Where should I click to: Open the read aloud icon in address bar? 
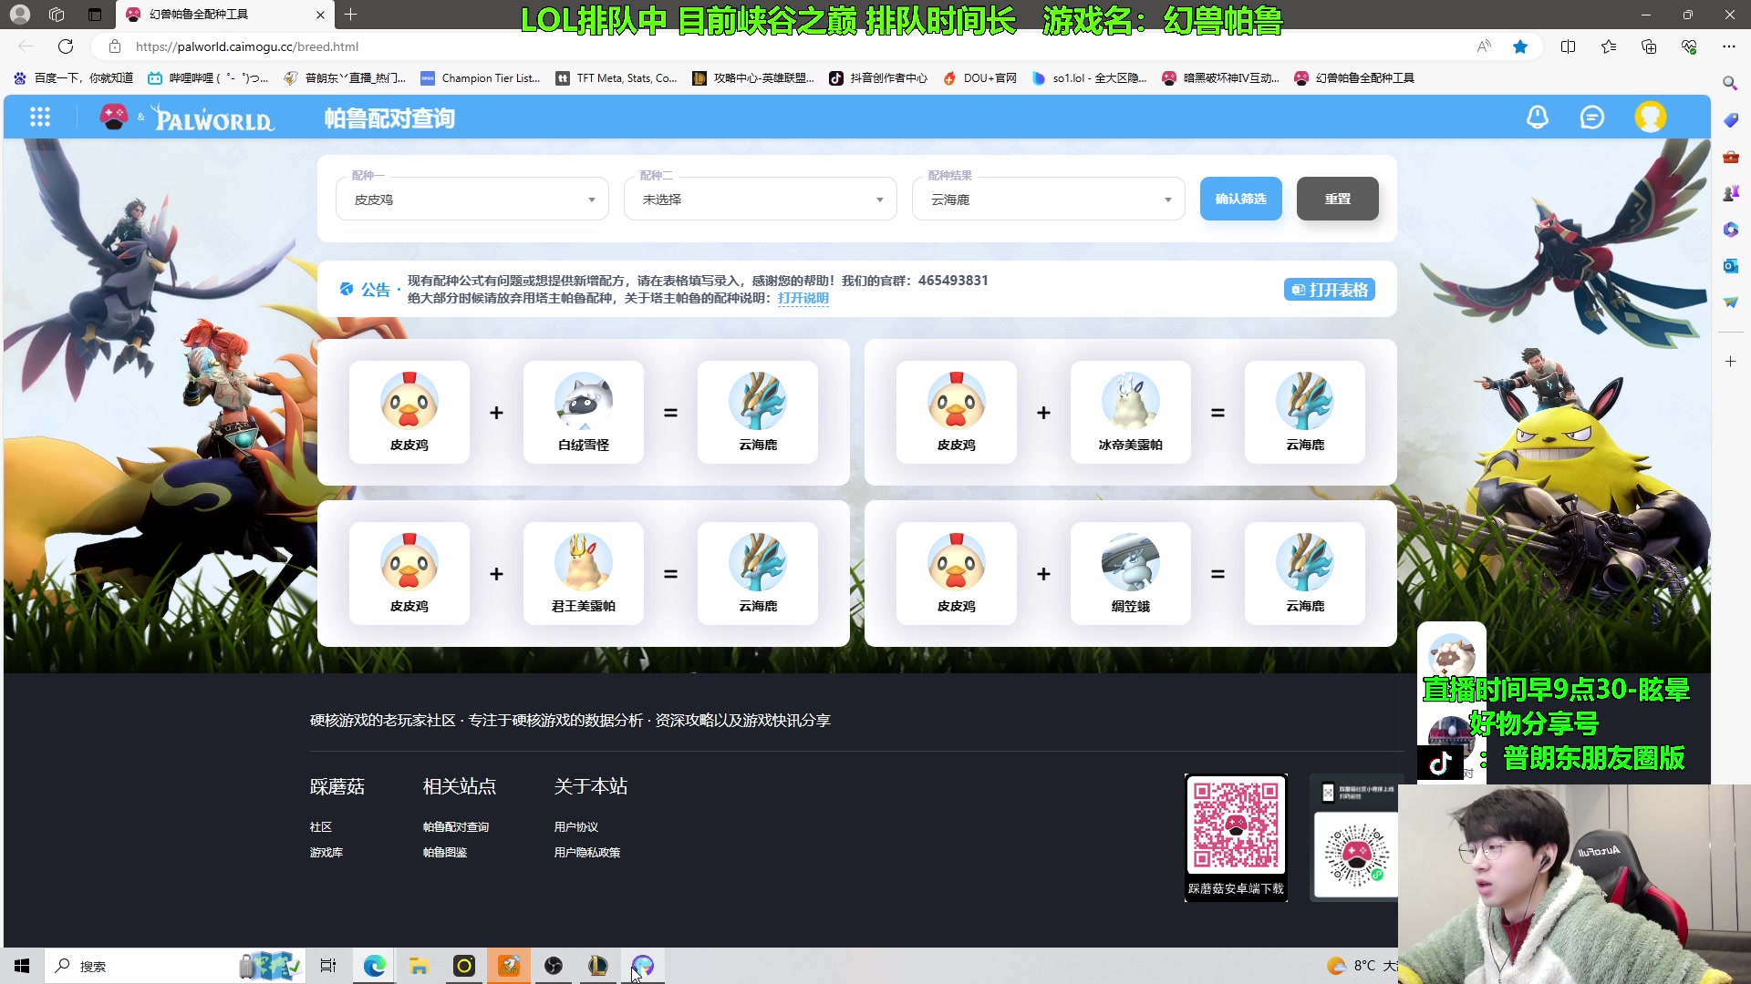(1484, 46)
